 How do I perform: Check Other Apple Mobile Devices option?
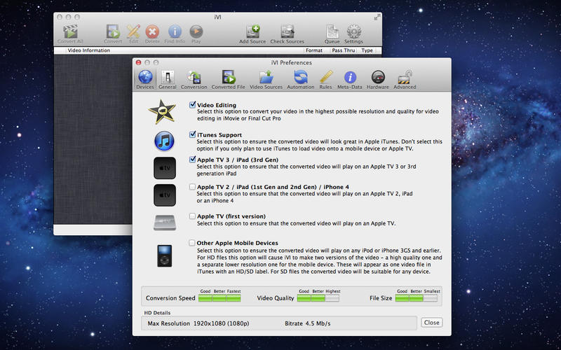(192, 243)
